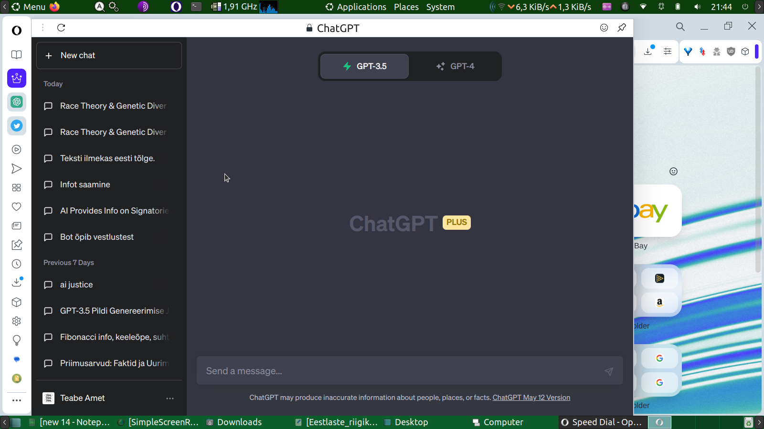
Task: Open the eBay Speed Dial tile
Action: [658, 211]
